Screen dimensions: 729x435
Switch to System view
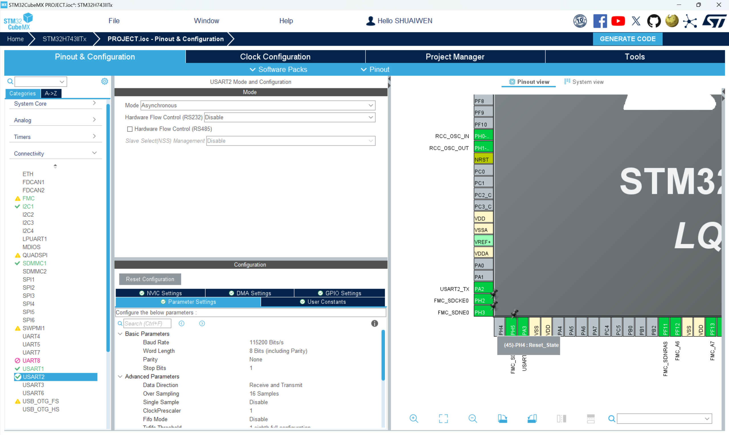pyautogui.click(x=584, y=82)
